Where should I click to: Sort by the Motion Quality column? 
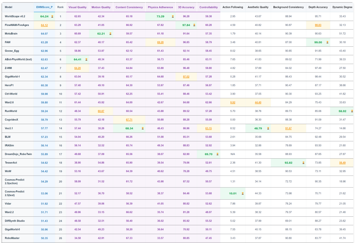click(x=101, y=7)
